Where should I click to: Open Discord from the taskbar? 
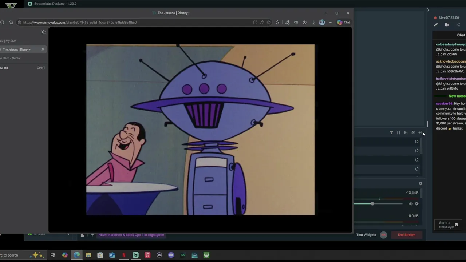coord(171,255)
